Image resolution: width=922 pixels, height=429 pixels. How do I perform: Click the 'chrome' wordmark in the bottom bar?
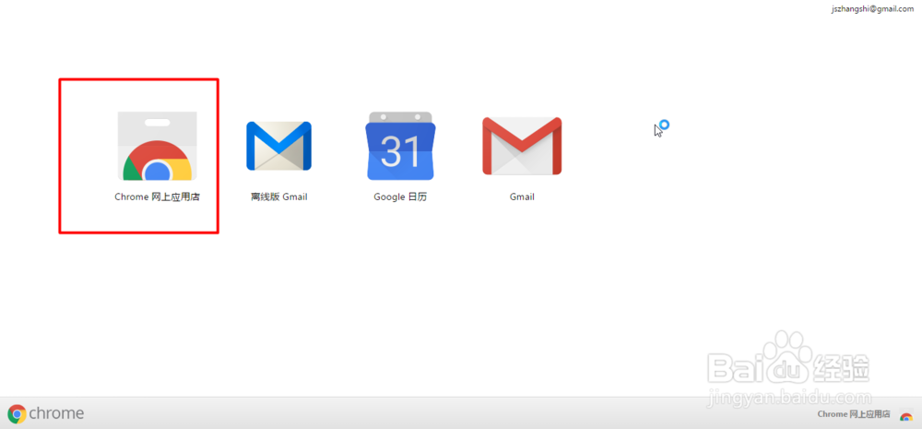[x=56, y=413]
